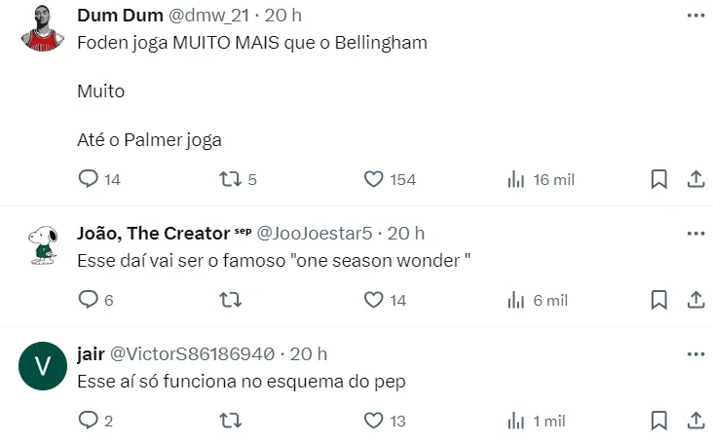Open more options on João's tweet
Viewport: 713px width, 442px height.
coord(695,234)
